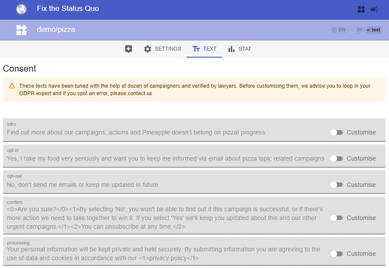Screen dimensions: 389x268
Task: Click the Consent heading
Action: tap(19, 69)
